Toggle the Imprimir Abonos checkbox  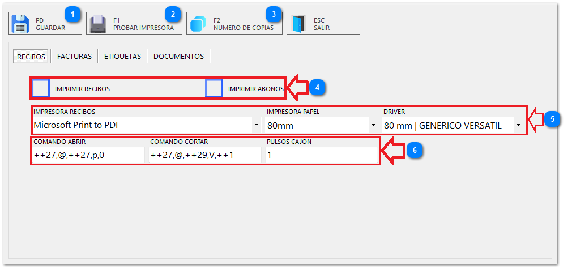click(214, 89)
